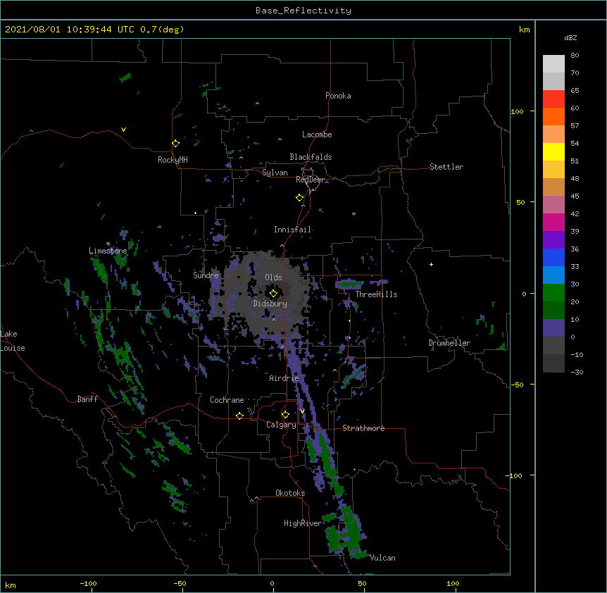Click the yellow diamond marker above Calgary label
The image size is (607, 593).
point(285,415)
